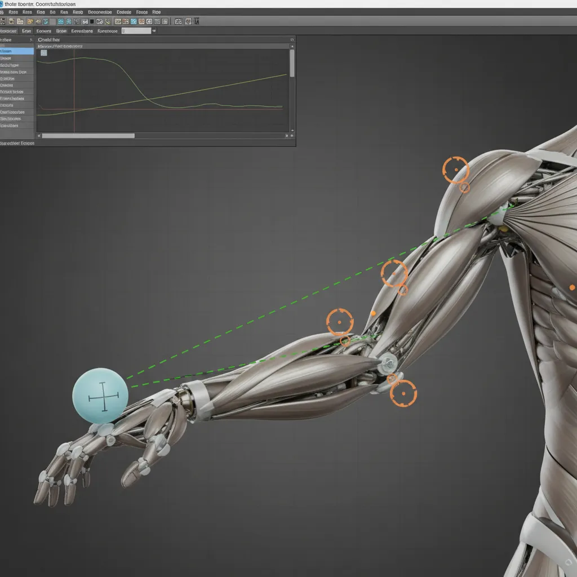Click the down arrow of the graph's vertical scrollbar
The image size is (577, 577).
click(x=292, y=130)
